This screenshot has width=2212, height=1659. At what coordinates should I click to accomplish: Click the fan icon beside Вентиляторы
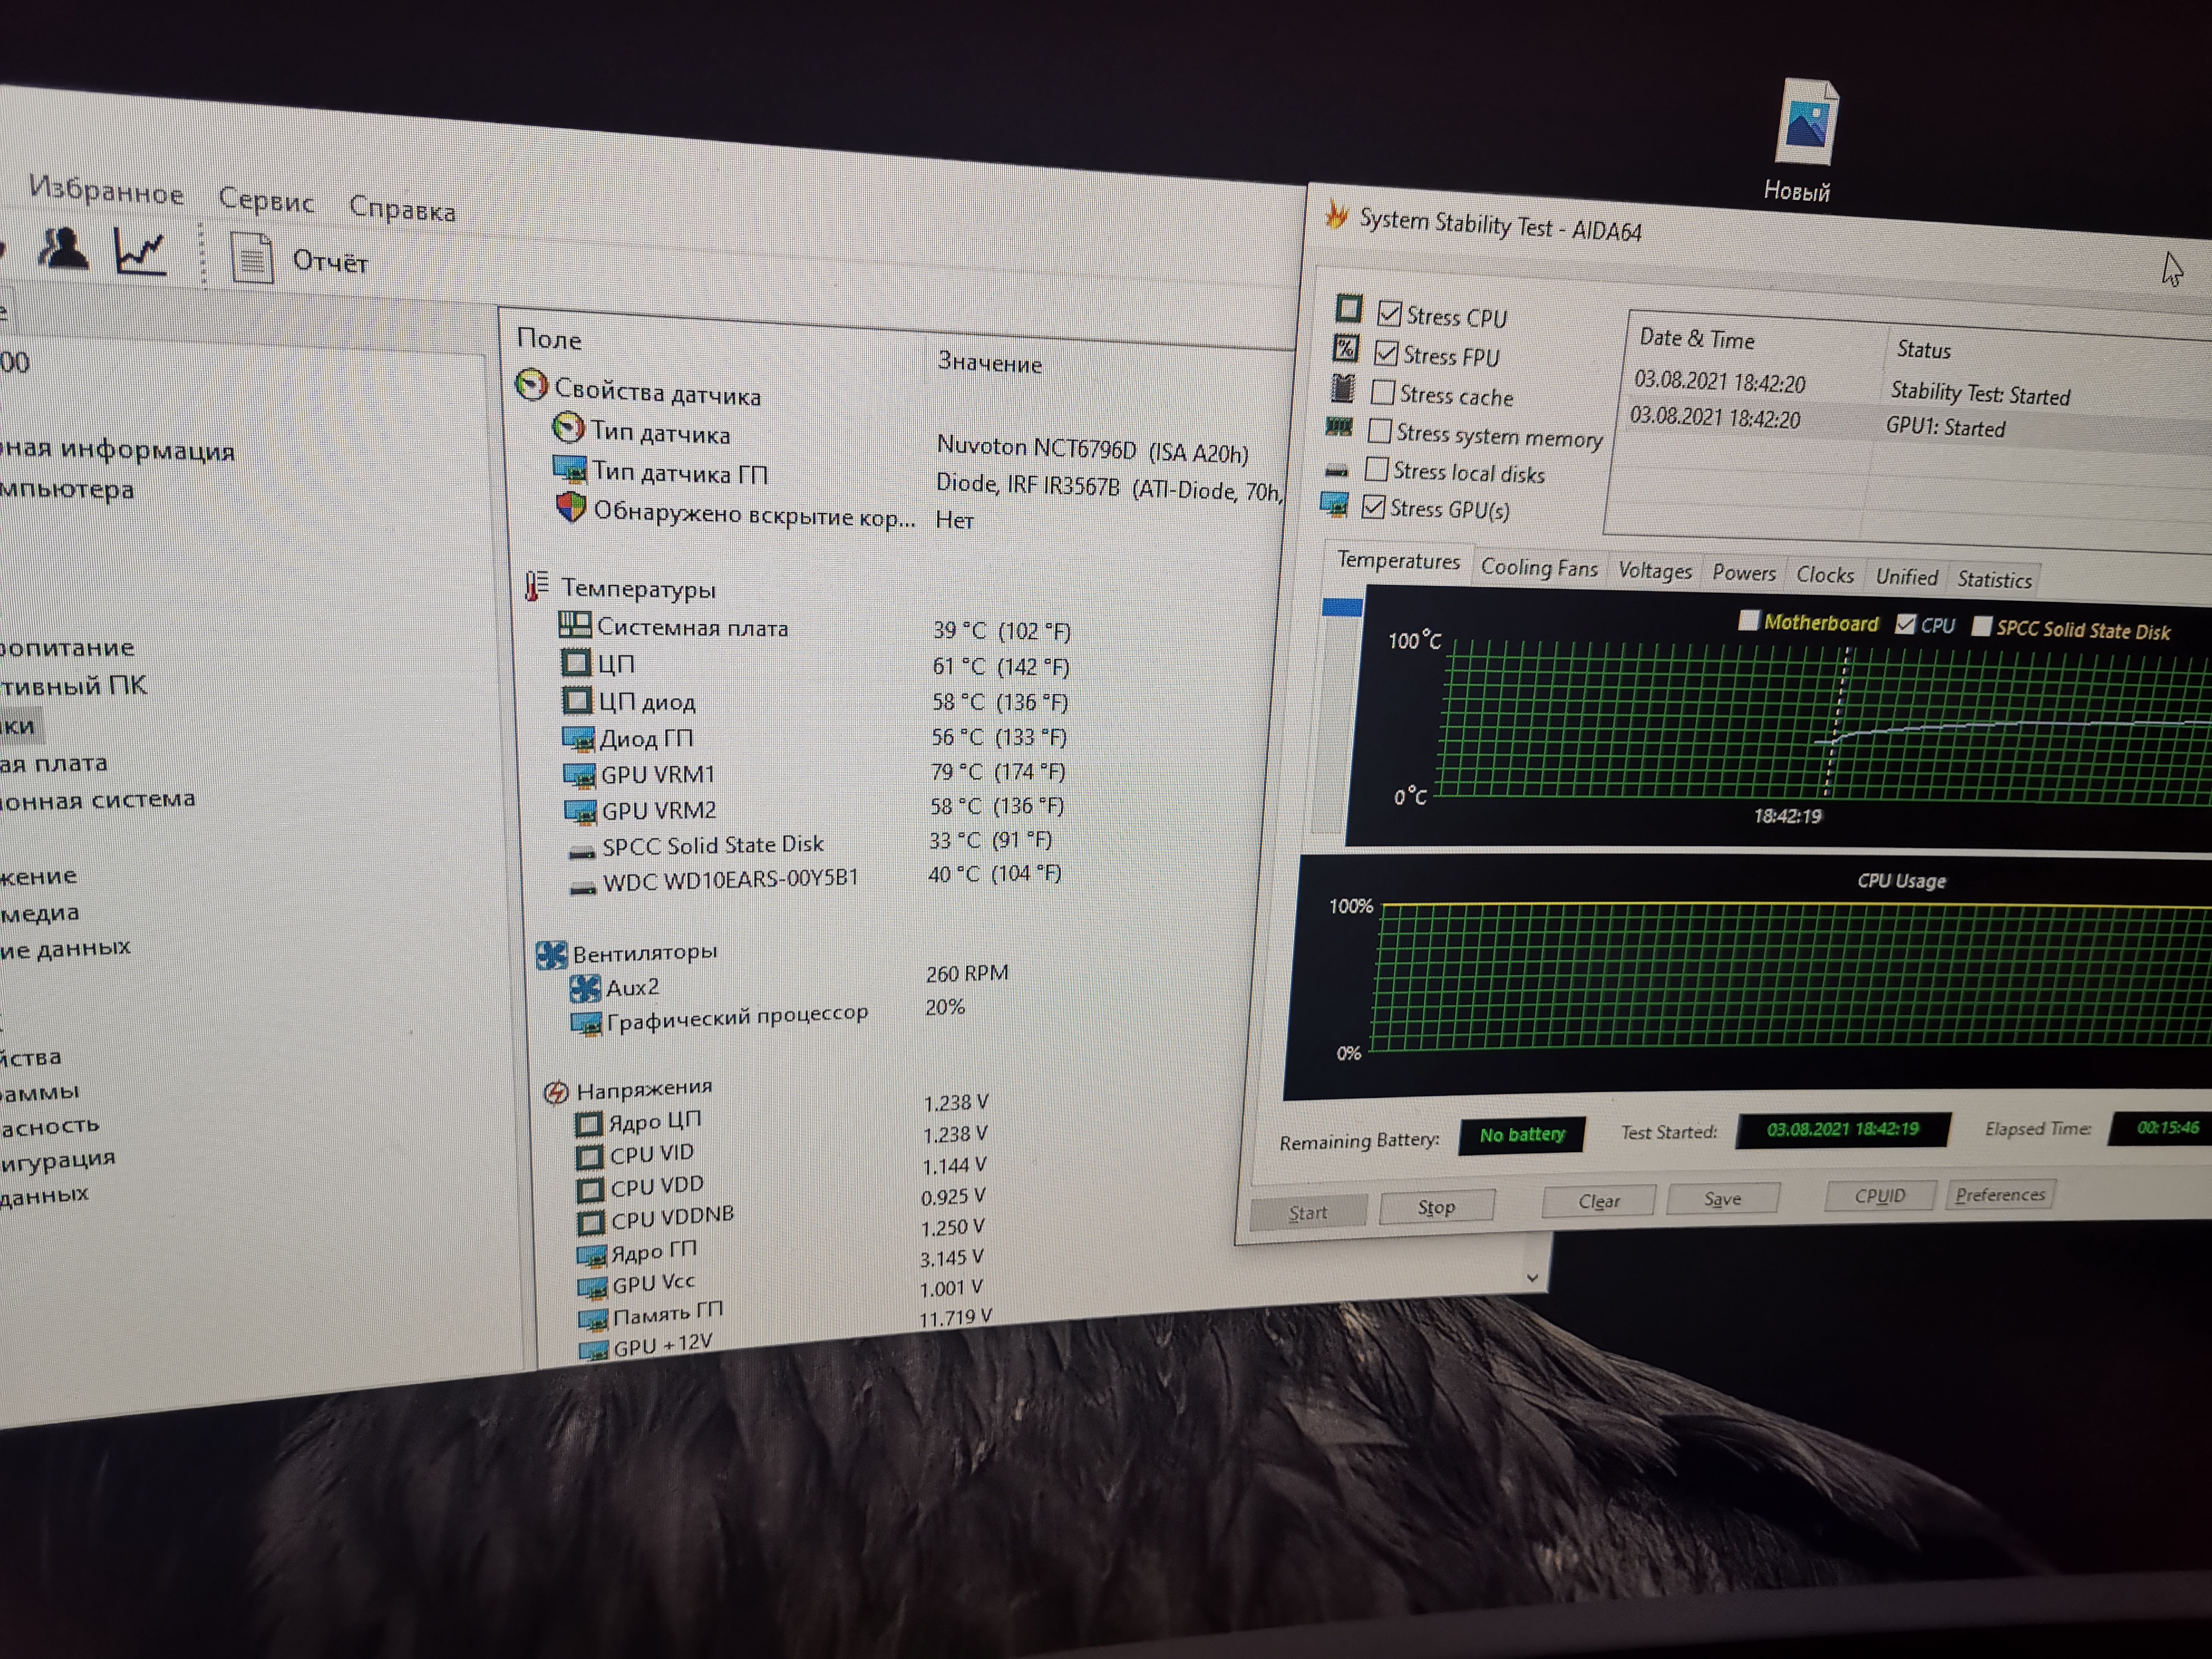(x=551, y=955)
